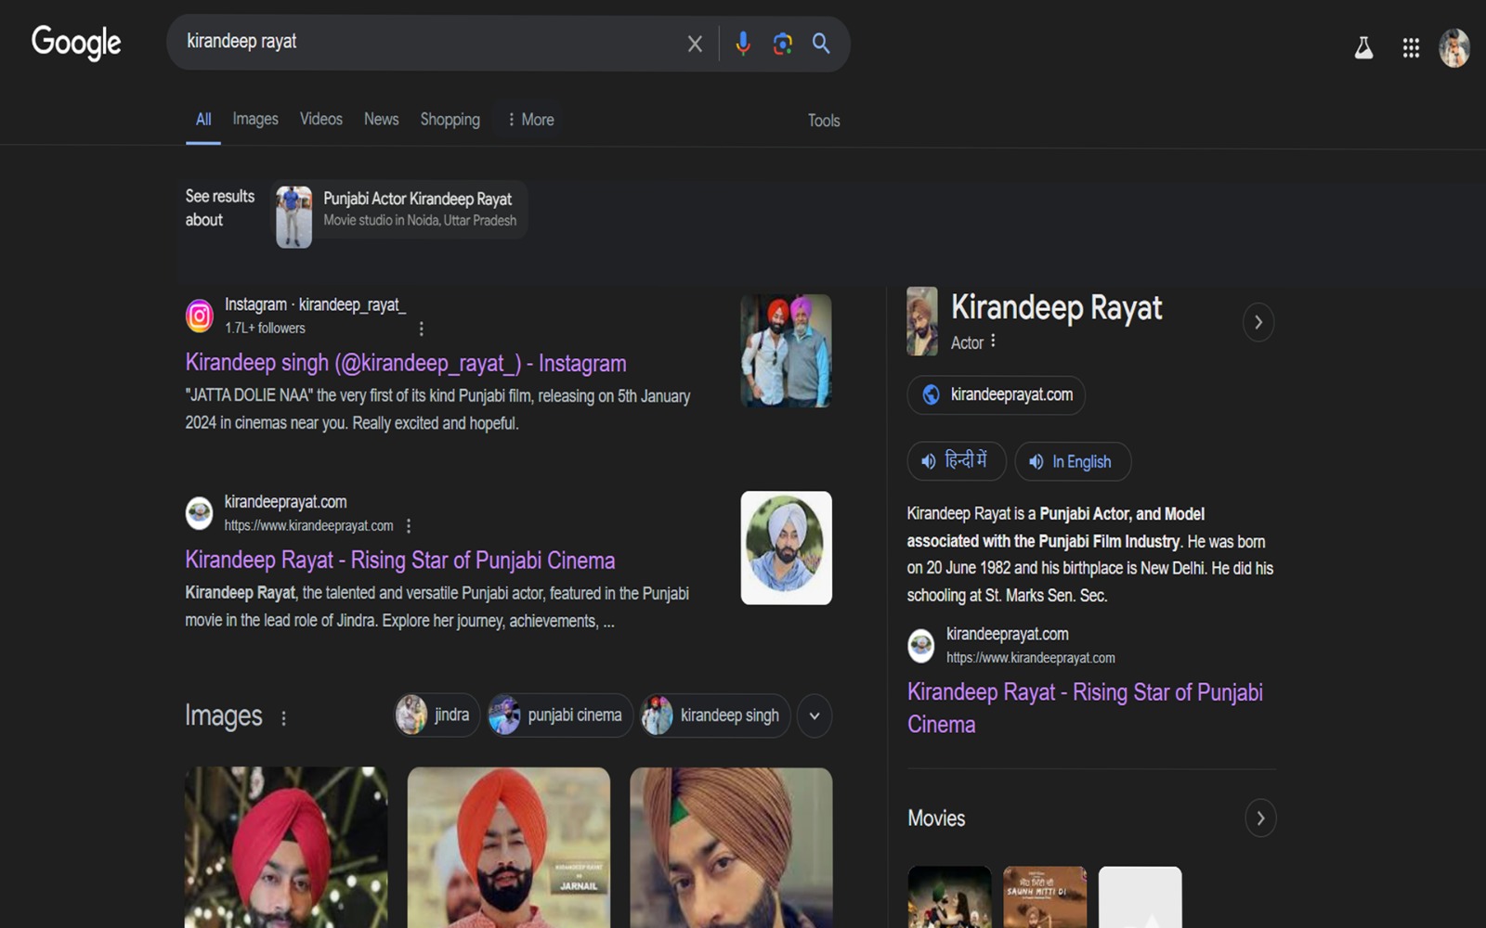Viewport: 1486px width, 928px height.
Task: Click the 'Movies' section heading
Action: pos(936,818)
